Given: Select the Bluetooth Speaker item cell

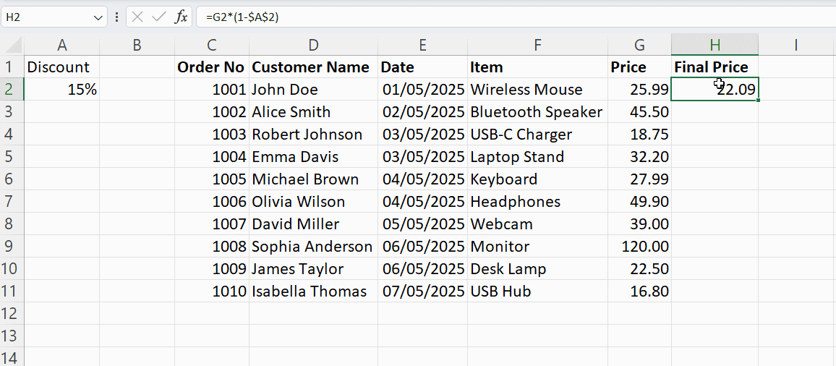Looking at the screenshot, I should 537,112.
